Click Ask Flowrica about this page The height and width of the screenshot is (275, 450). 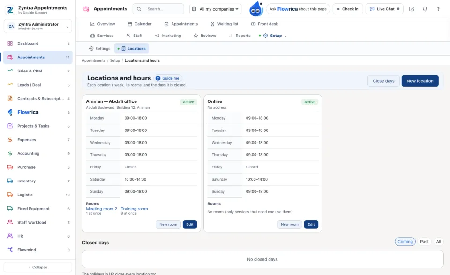pos(298,9)
